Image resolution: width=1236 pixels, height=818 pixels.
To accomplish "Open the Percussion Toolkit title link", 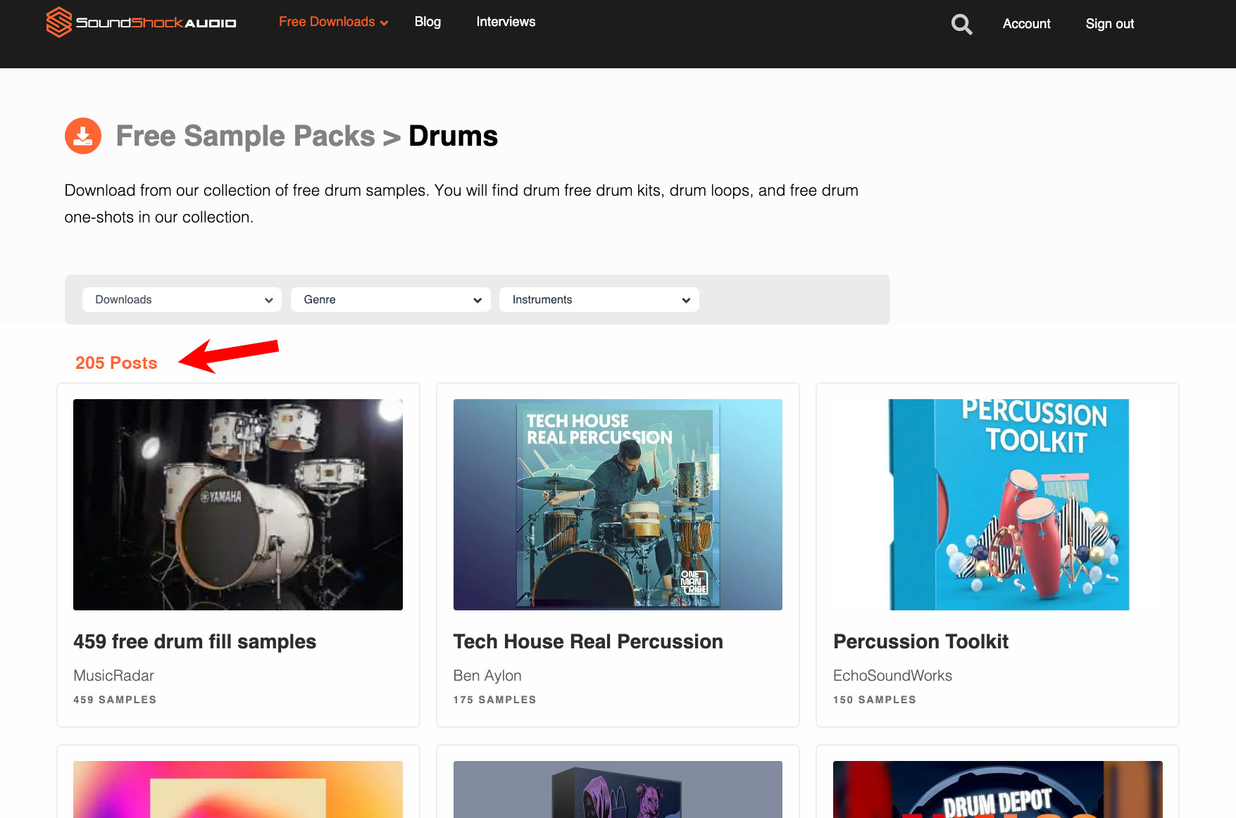I will [x=920, y=641].
